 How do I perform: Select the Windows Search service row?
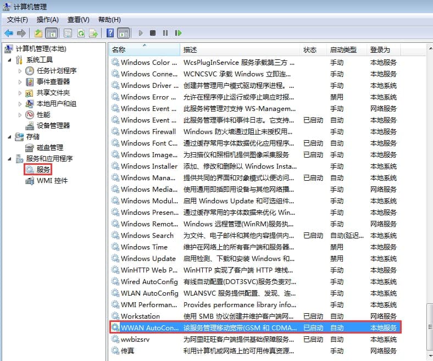[x=255, y=236]
